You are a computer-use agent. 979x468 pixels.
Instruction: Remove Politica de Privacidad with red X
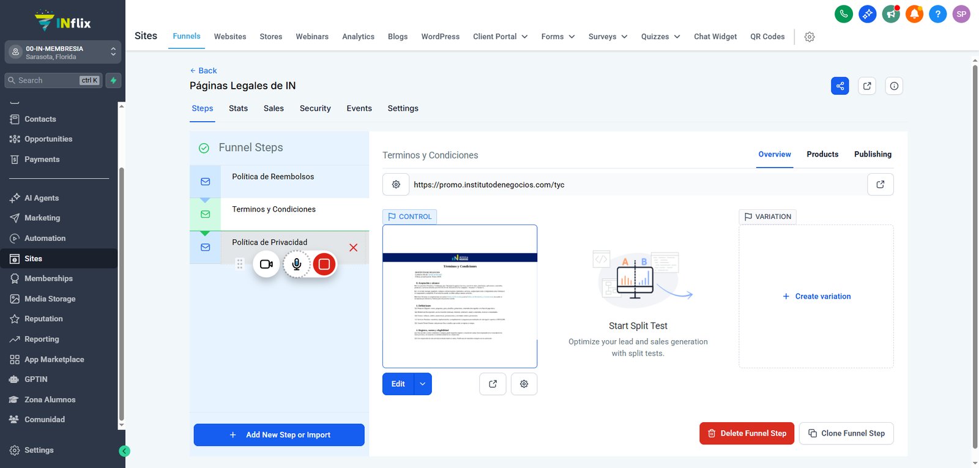pos(353,248)
